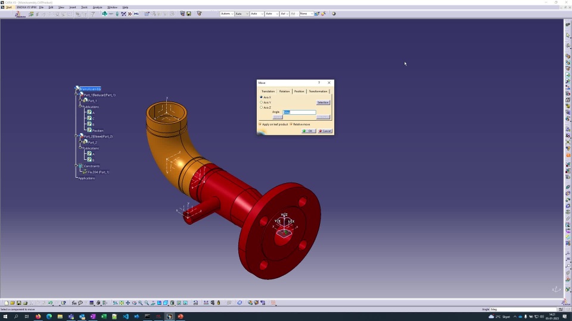Open the Window menu
The height and width of the screenshot is (321, 572).
click(x=113, y=7)
